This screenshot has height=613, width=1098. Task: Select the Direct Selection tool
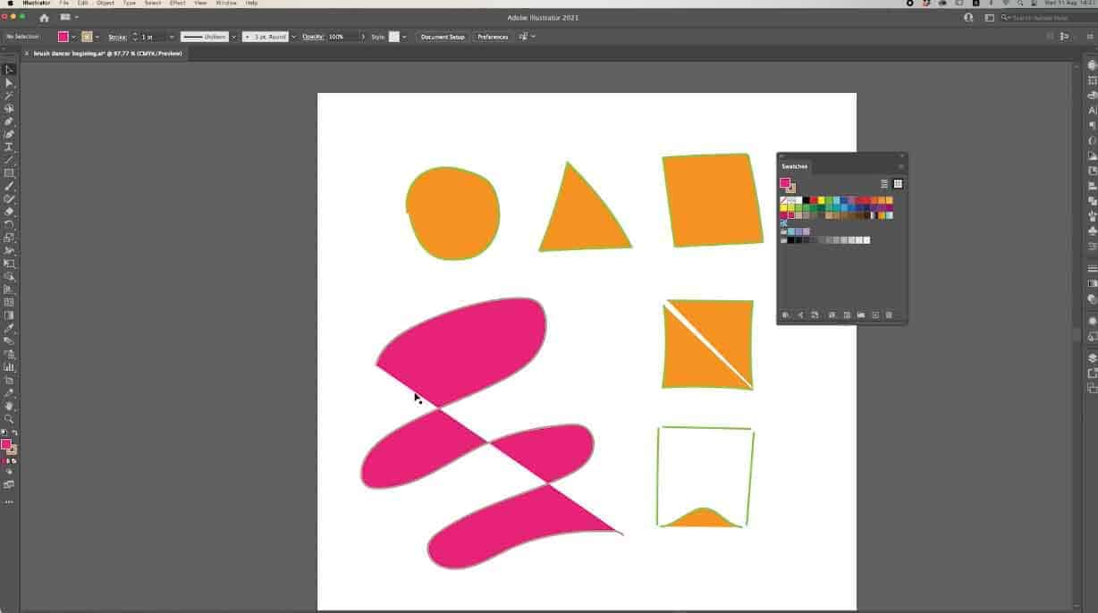[9, 82]
